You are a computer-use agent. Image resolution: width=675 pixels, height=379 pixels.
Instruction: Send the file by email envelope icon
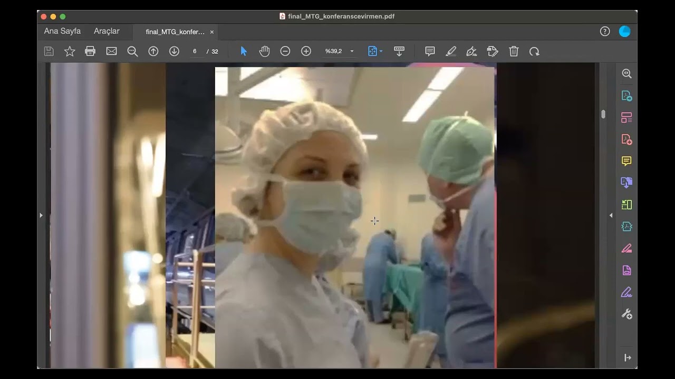coord(111,51)
